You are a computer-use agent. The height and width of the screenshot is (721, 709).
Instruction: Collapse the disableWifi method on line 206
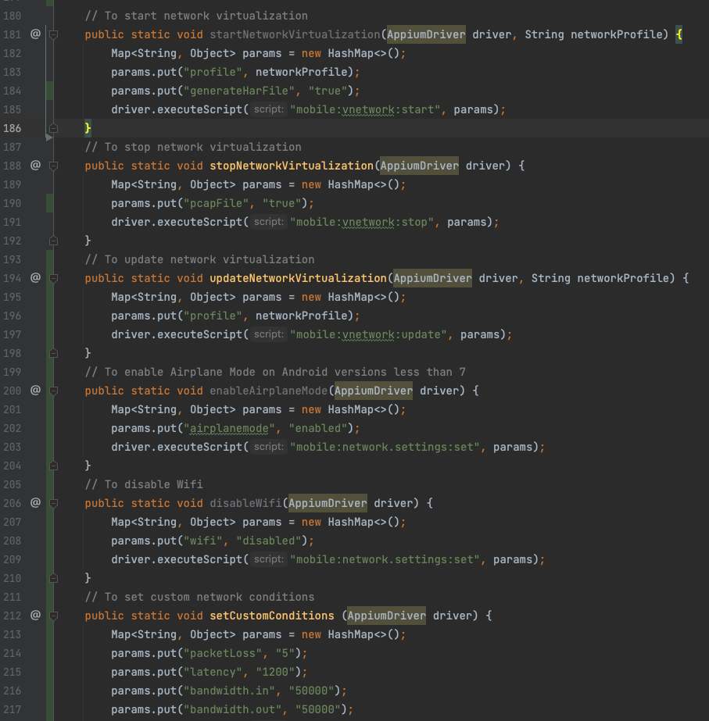(53, 503)
